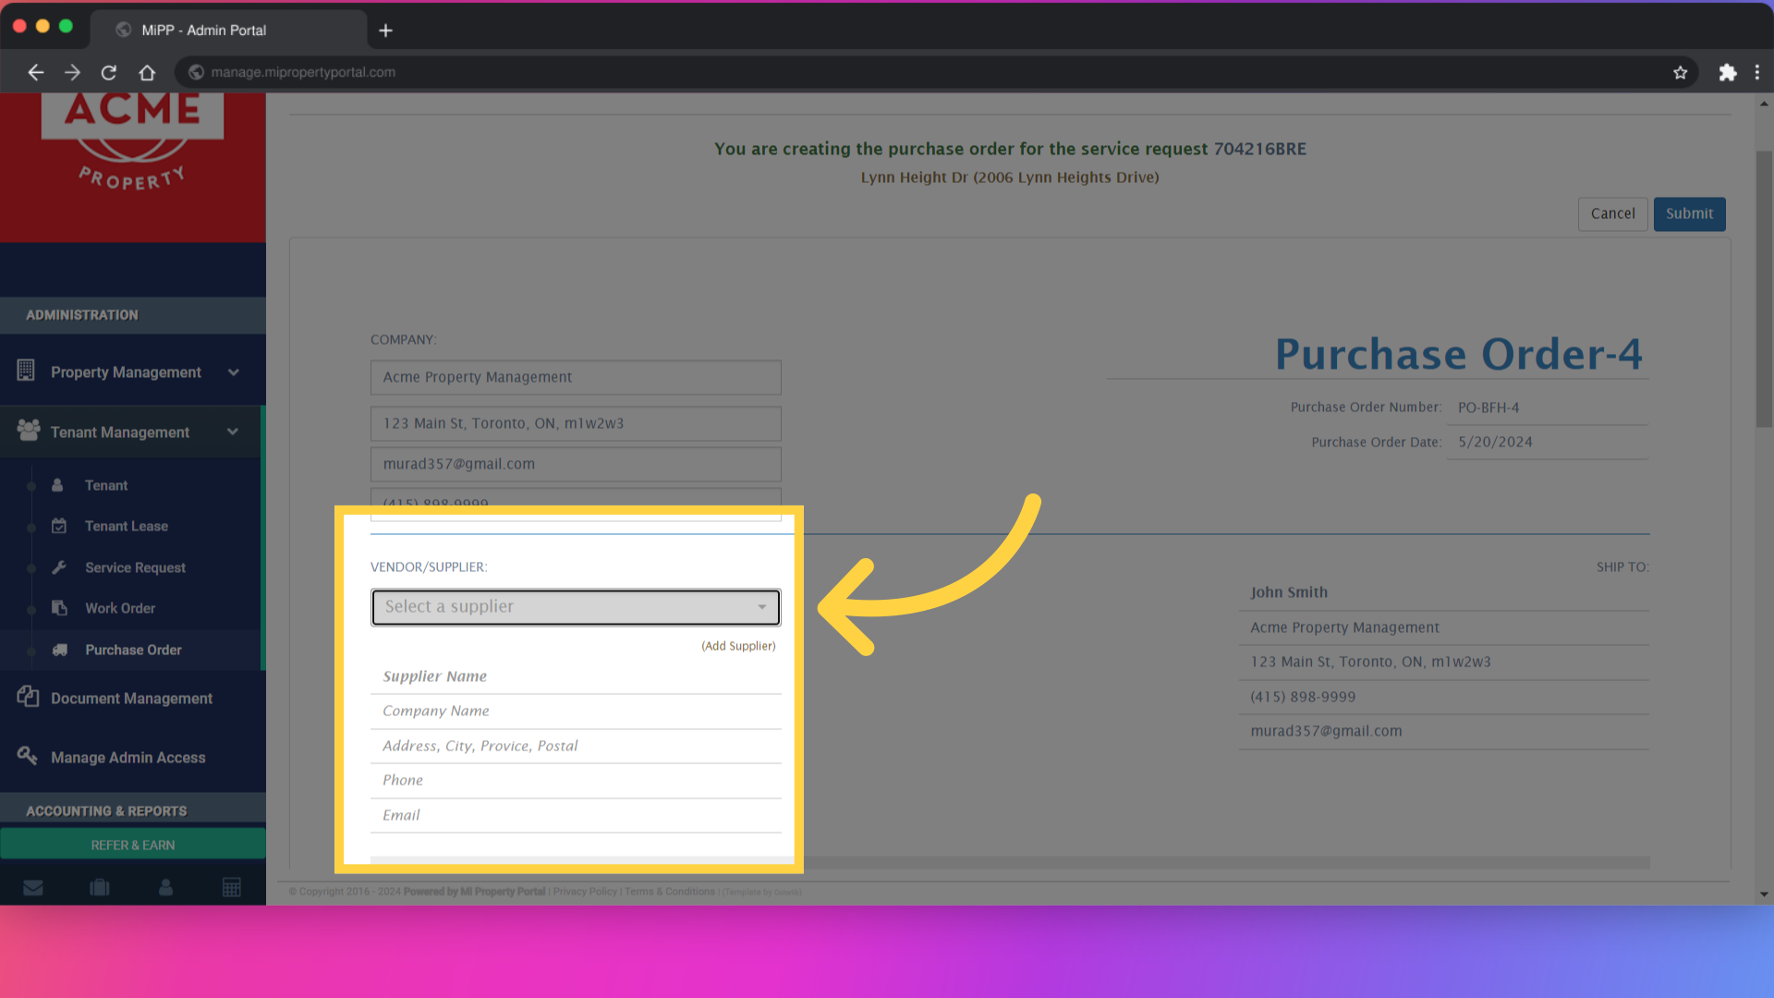
Task: Click the Administration section header
Action: pos(81,315)
